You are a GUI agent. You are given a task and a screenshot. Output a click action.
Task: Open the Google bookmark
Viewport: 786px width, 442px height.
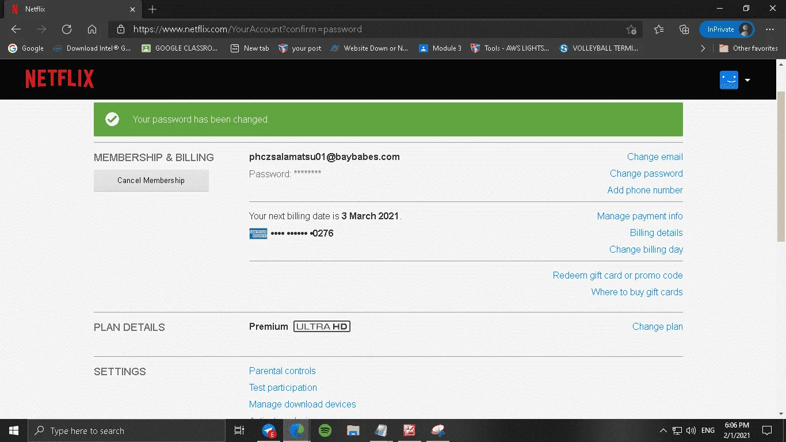coord(26,48)
